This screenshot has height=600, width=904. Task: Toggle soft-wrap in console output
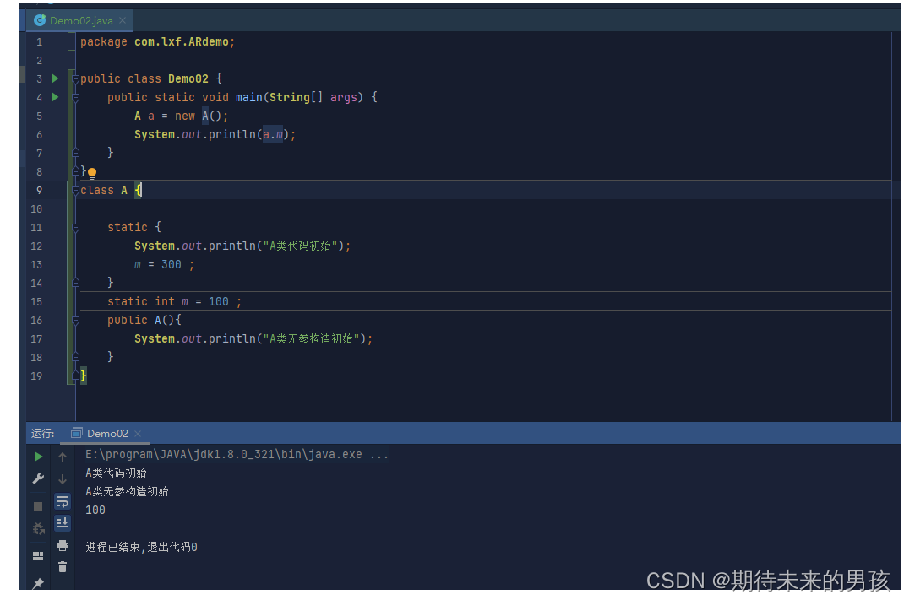click(x=63, y=501)
